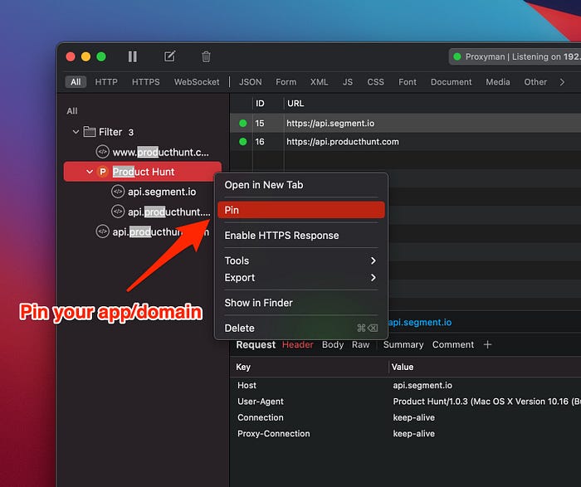
Task: Select the Product Hunt app row
Action: click(x=143, y=172)
